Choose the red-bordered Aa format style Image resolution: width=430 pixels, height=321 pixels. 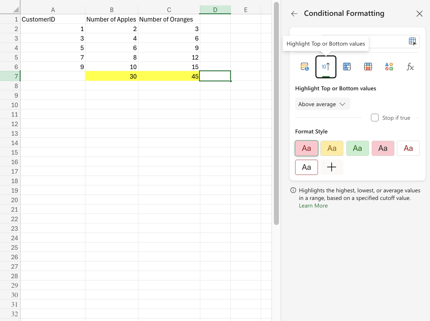coord(306,167)
